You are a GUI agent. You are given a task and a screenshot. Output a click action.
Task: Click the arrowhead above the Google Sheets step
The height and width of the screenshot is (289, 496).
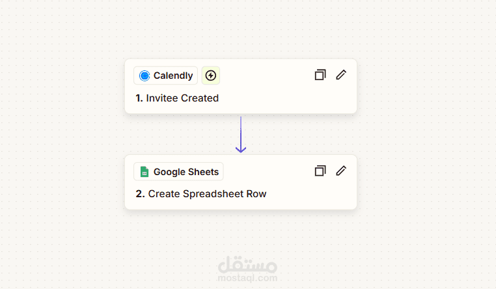241,150
